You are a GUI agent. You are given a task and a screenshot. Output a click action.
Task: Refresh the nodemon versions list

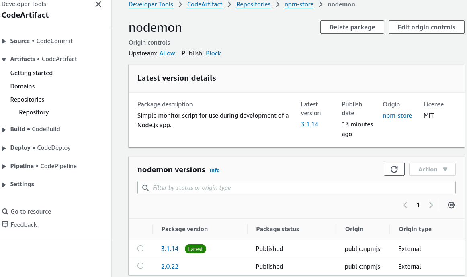point(394,169)
